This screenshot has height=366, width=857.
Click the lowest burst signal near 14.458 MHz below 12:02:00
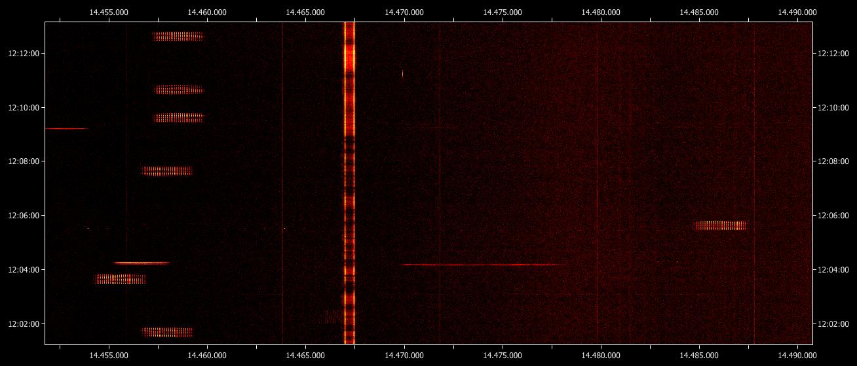point(168,332)
